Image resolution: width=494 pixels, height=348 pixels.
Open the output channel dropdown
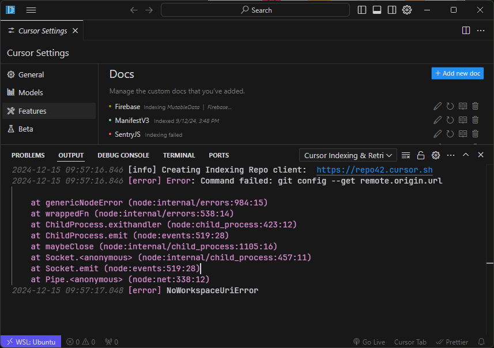[x=348, y=155]
